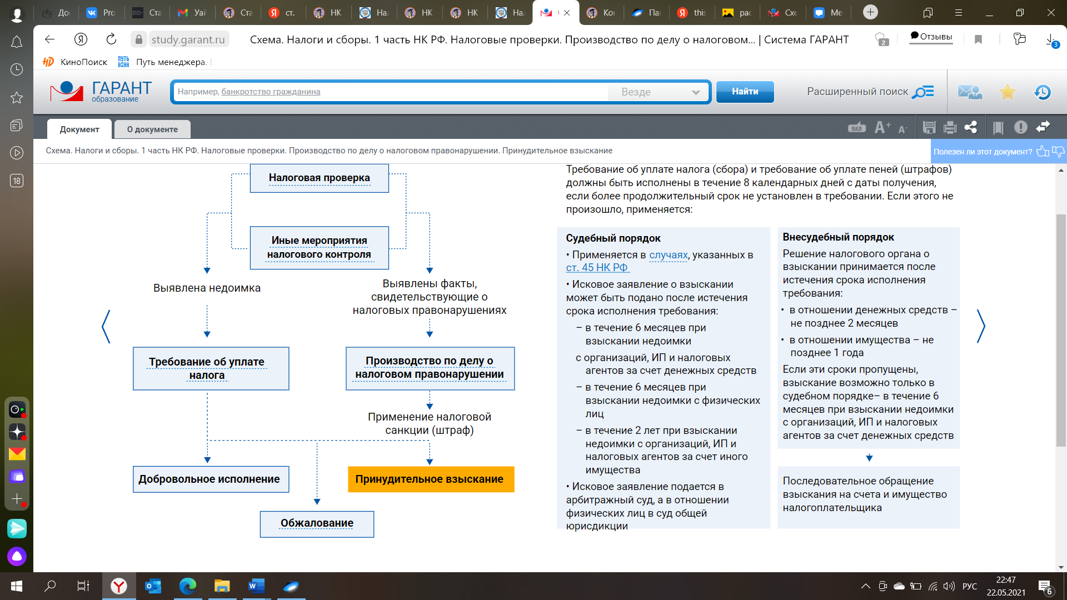This screenshot has width=1067, height=600.
Task: Go to Garant образование home logo
Action: pyautogui.click(x=101, y=92)
